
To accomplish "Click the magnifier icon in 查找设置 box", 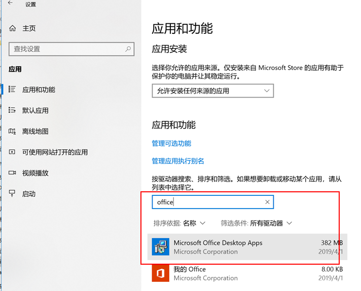I will (x=128, y=49).
